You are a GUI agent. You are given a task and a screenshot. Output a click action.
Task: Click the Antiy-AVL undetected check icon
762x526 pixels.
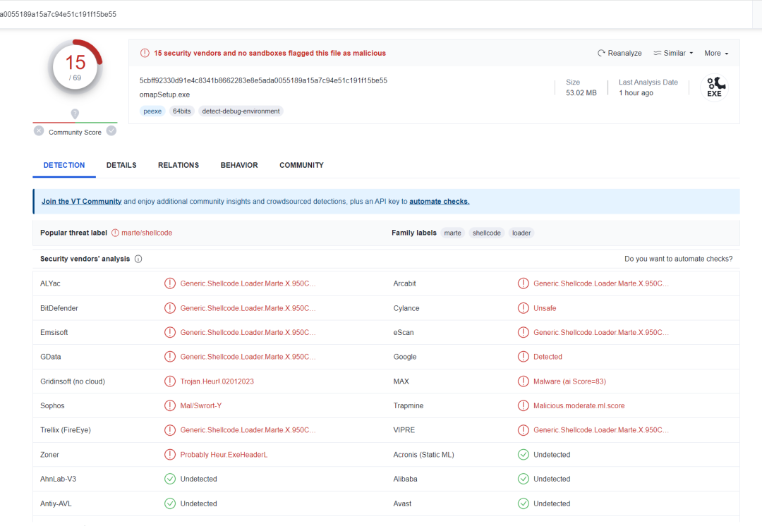[x=169, y=503]
